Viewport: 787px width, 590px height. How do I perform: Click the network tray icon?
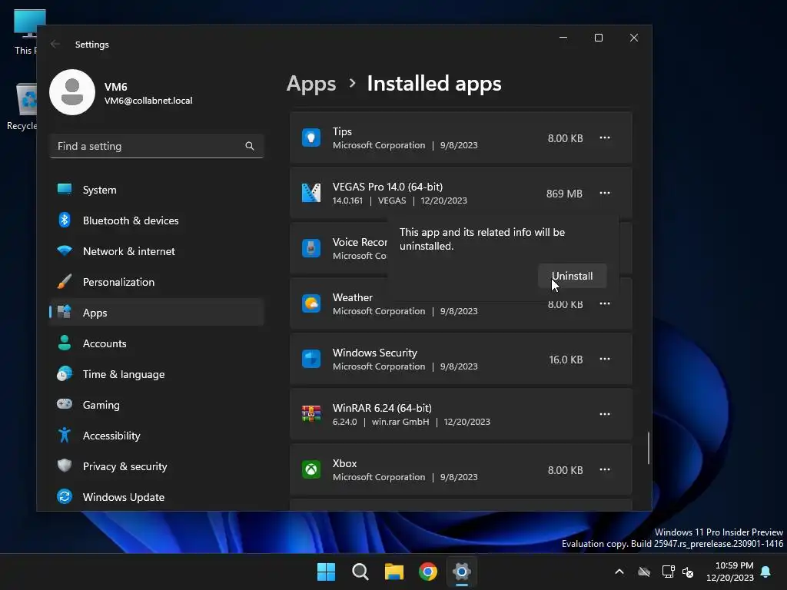tap(668, 572)
